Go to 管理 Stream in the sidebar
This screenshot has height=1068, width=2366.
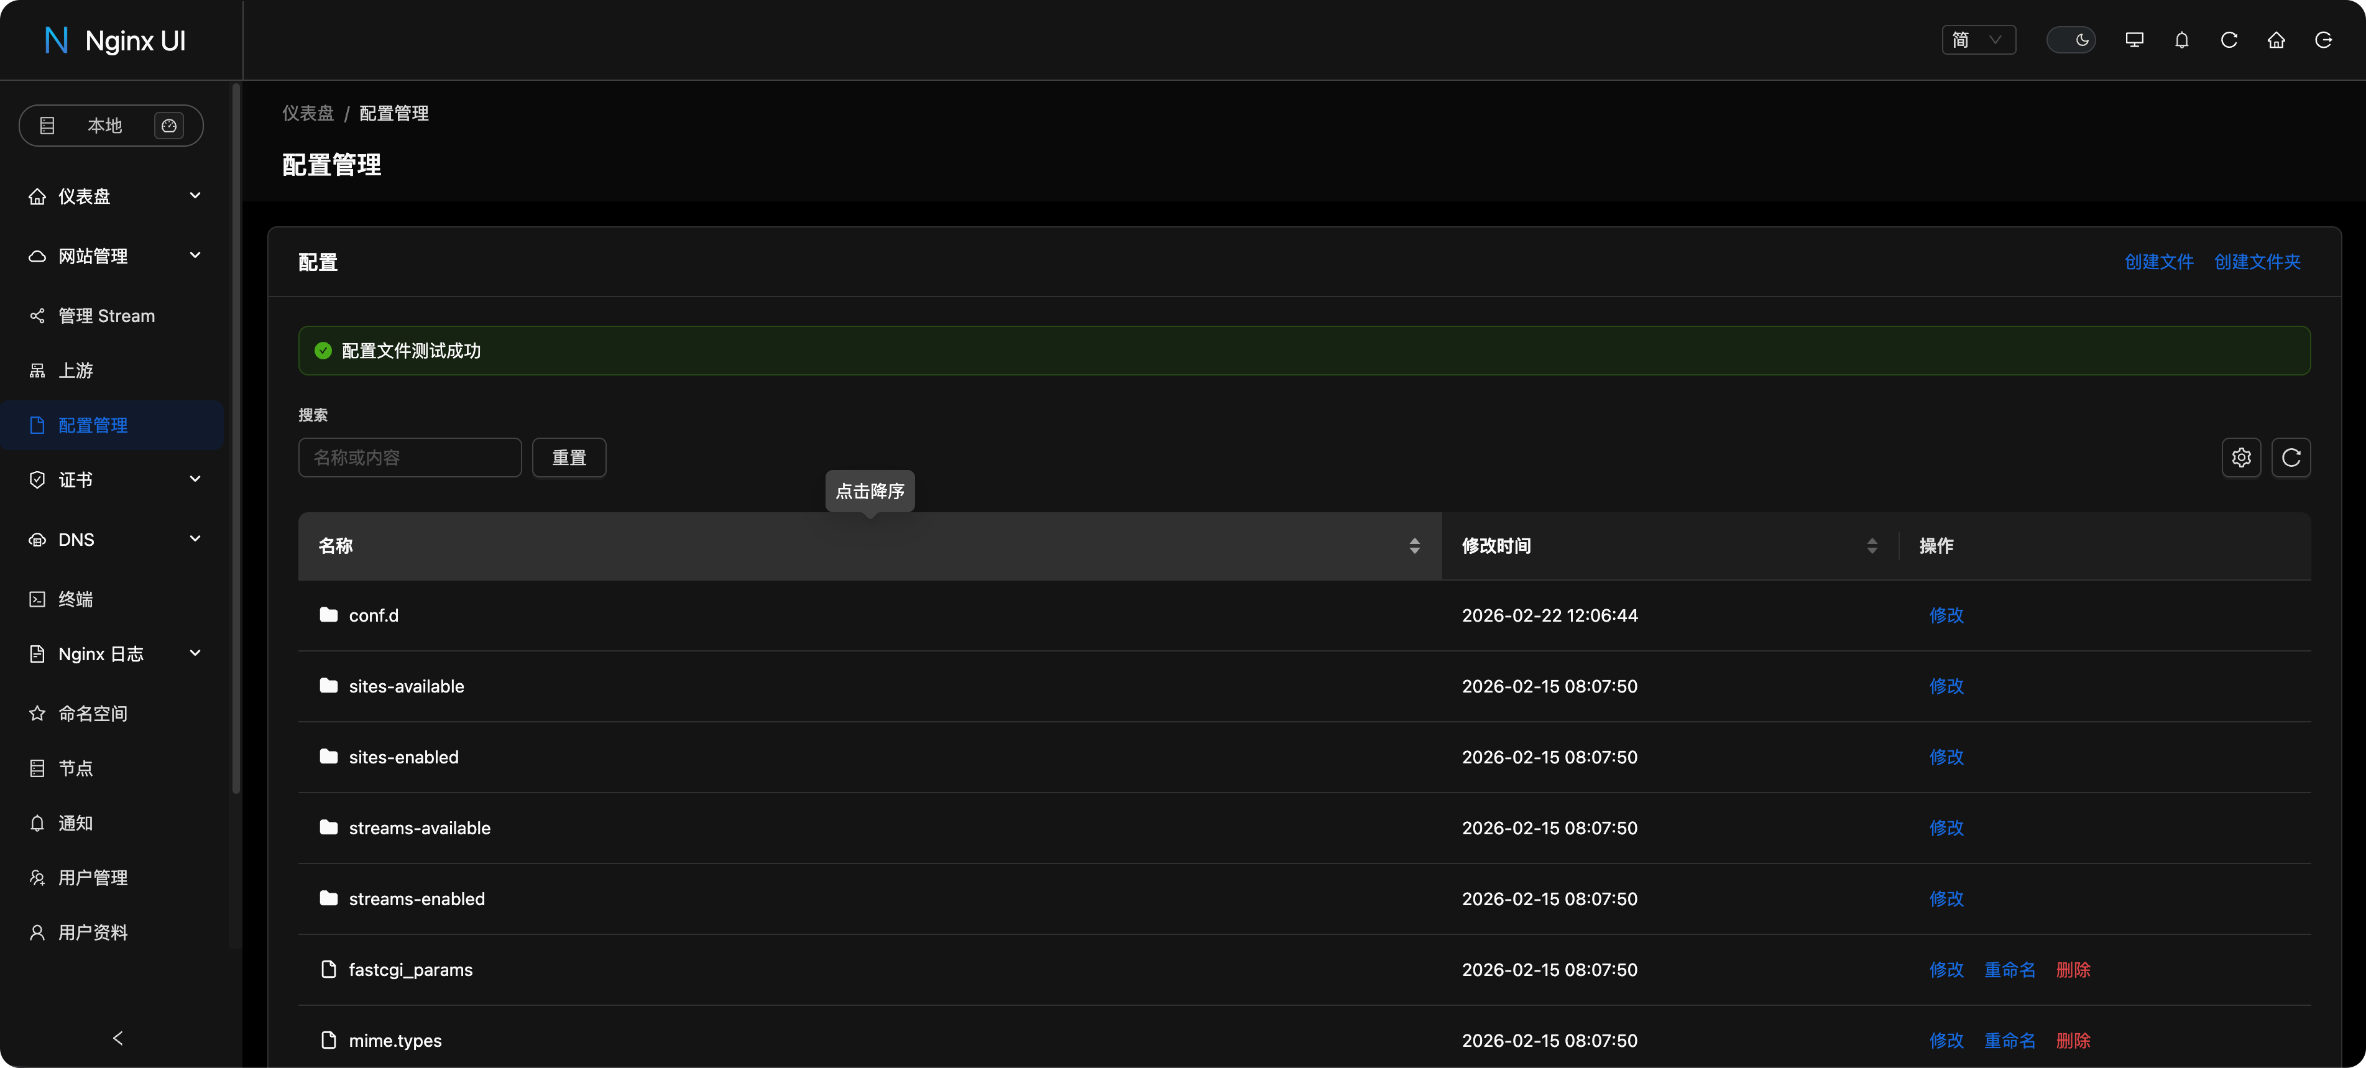[x=106, y=316]
